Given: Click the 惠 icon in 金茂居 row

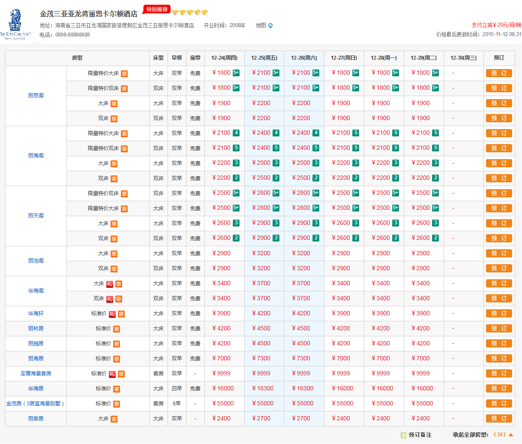Looking at the screenshot, I should [117, 404].
